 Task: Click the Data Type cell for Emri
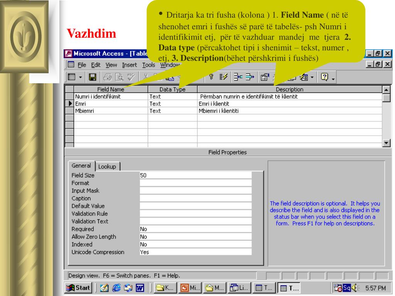(172, 104)
